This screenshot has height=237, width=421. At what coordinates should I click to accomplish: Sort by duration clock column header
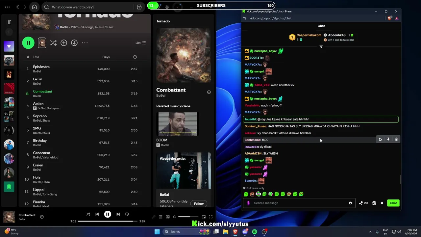(x=135, y=57)
